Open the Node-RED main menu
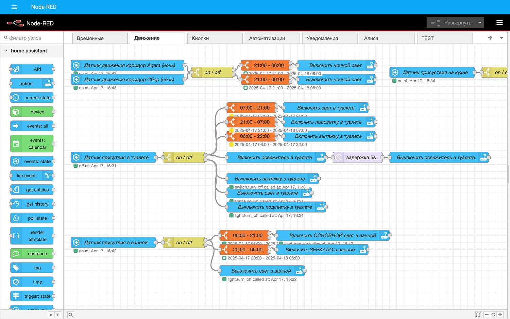 coord(499,23)
